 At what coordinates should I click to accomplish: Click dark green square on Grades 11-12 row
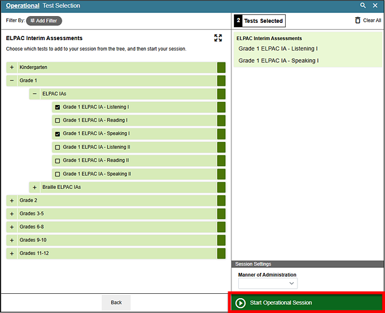click(x=221, y=254)
